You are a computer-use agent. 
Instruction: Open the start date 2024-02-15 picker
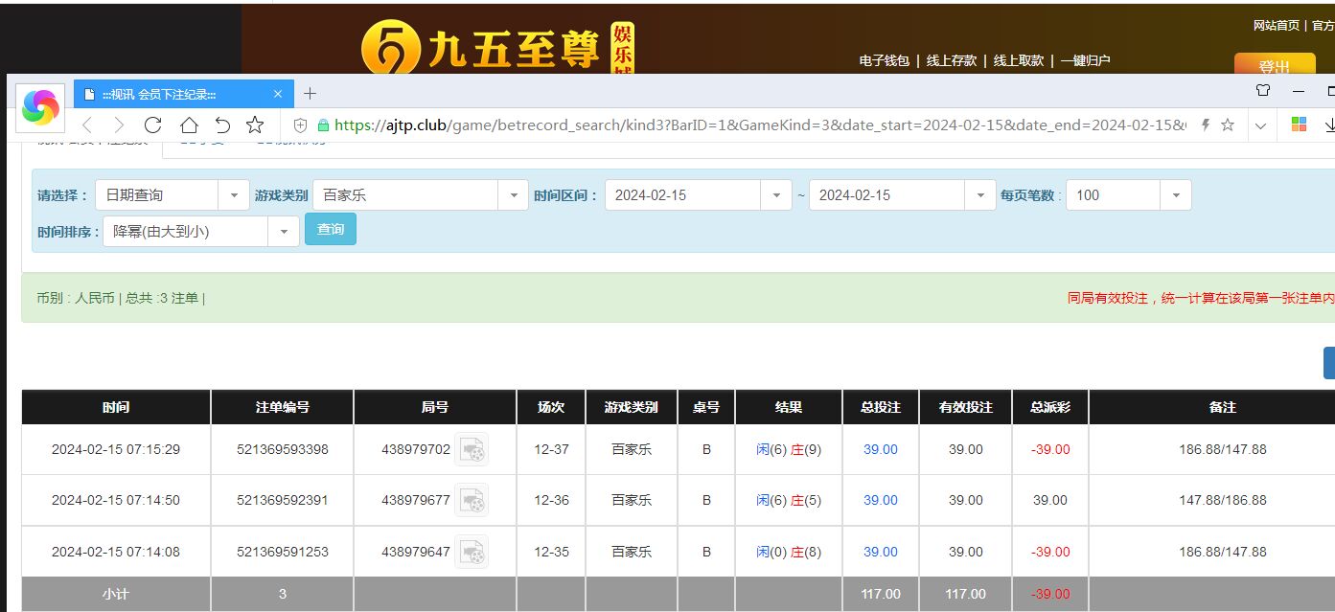click(698, 195)
